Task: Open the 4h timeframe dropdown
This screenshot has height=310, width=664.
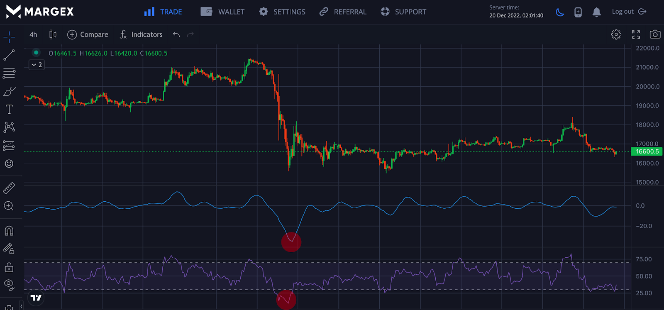Action: (x=33, y=34)
